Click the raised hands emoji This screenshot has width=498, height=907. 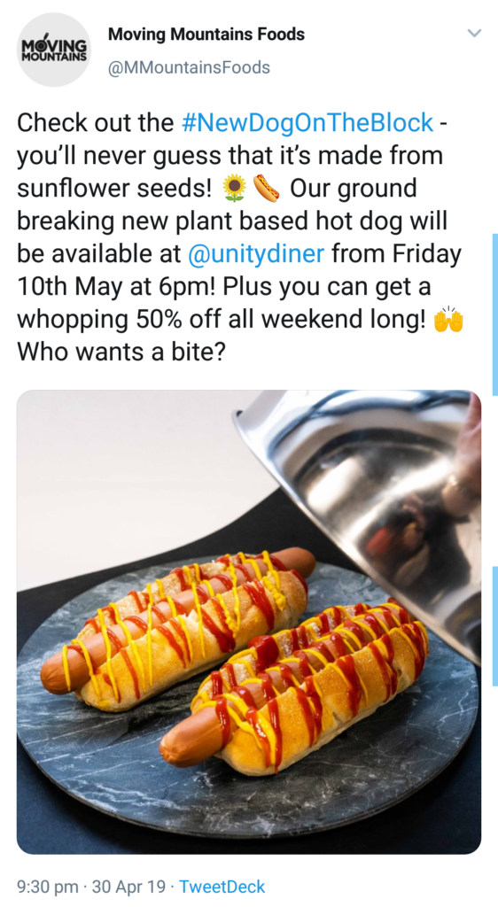click(x=449, y=320)
